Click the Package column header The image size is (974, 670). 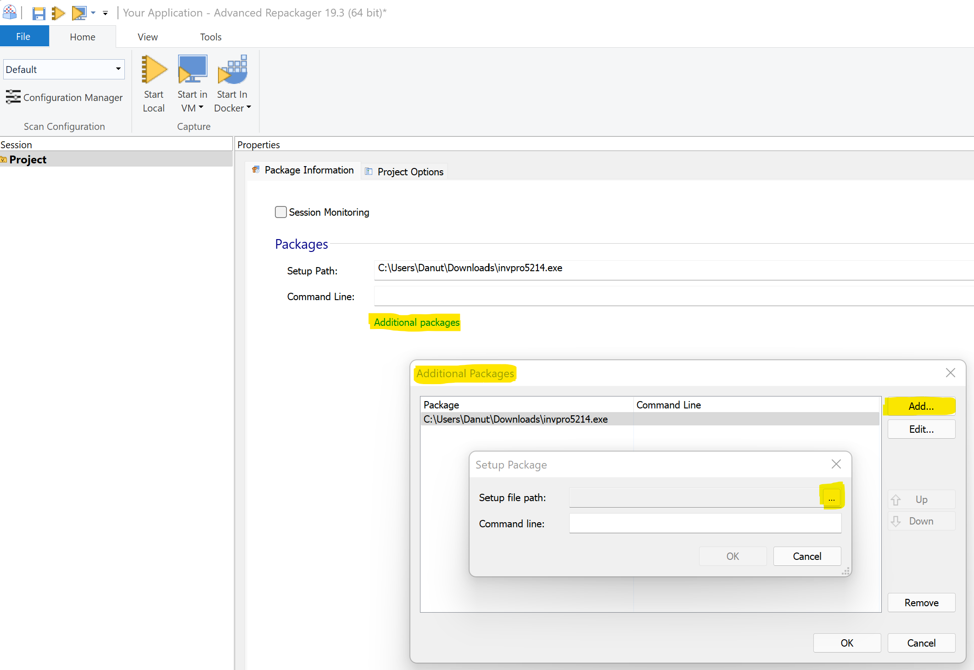coord(527,405)
